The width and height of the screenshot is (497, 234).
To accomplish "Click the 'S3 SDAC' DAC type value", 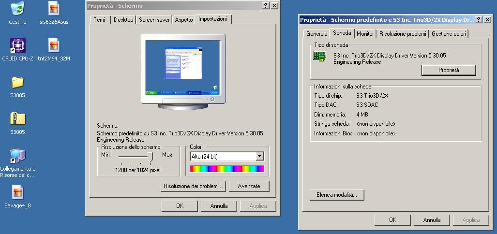I will point(367,105).
